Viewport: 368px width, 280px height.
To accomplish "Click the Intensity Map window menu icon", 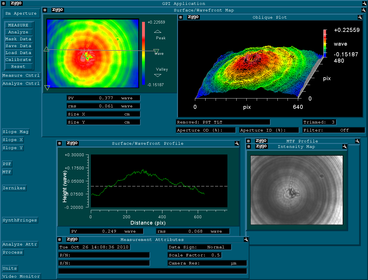I will click(249, 146).
